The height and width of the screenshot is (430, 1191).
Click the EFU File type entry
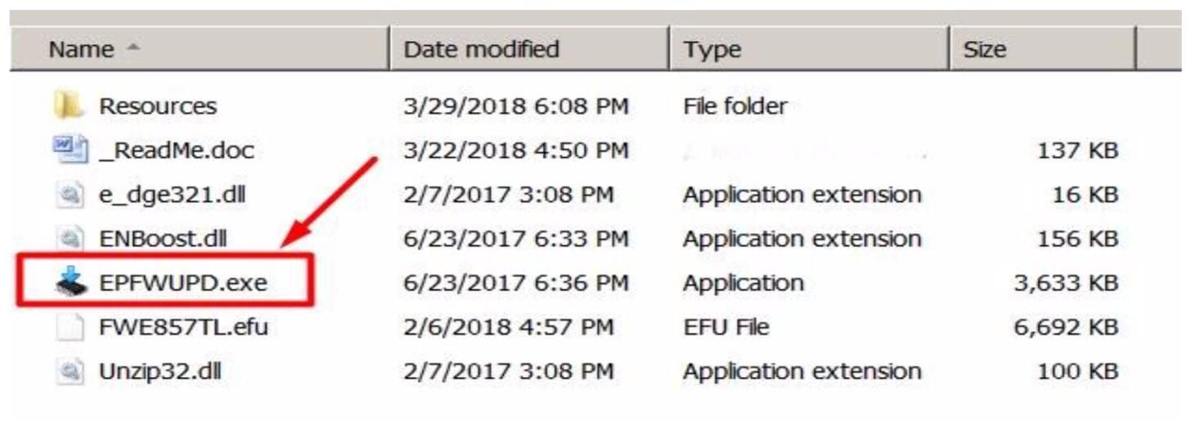[726, 327]
